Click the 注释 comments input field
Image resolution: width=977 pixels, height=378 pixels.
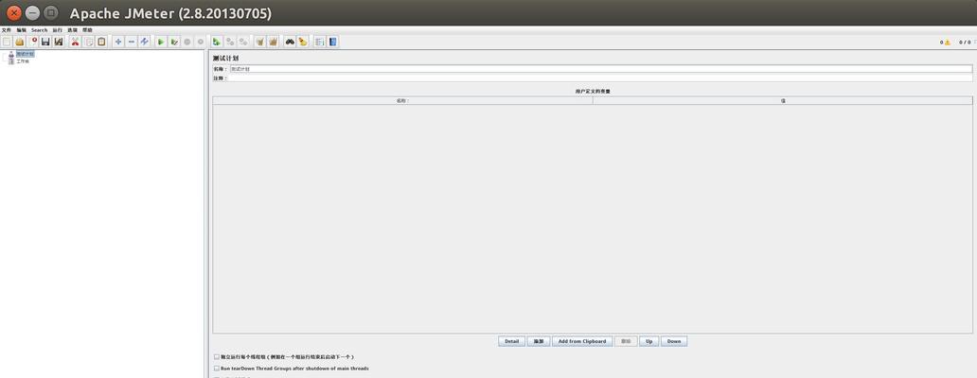click(600, 78)
